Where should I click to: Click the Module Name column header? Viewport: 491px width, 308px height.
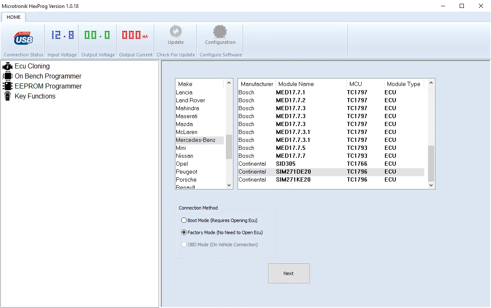point(311,84)
